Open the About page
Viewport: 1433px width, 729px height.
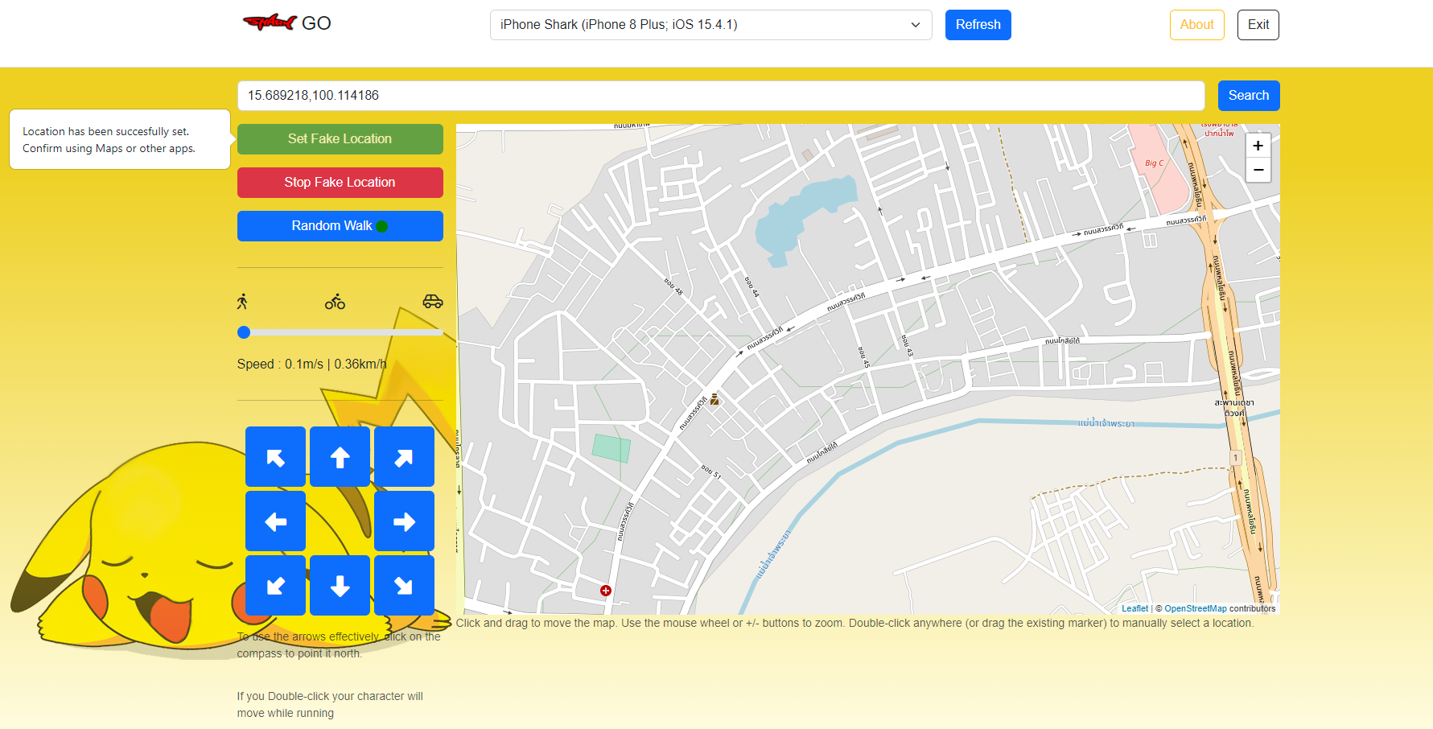[1196, 25]
